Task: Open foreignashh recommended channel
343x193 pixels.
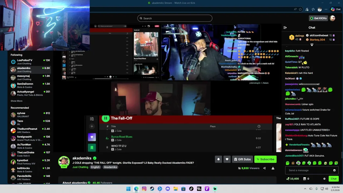Action: tap(30, 138)
